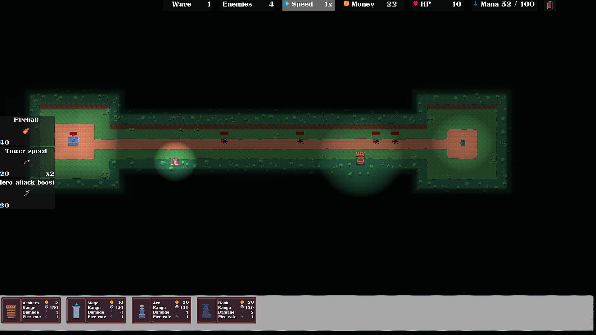Image resolution: width=596 pixels, height=335 pixels.
Task: Click the Rock tower stats card
Action: point(236,310)
